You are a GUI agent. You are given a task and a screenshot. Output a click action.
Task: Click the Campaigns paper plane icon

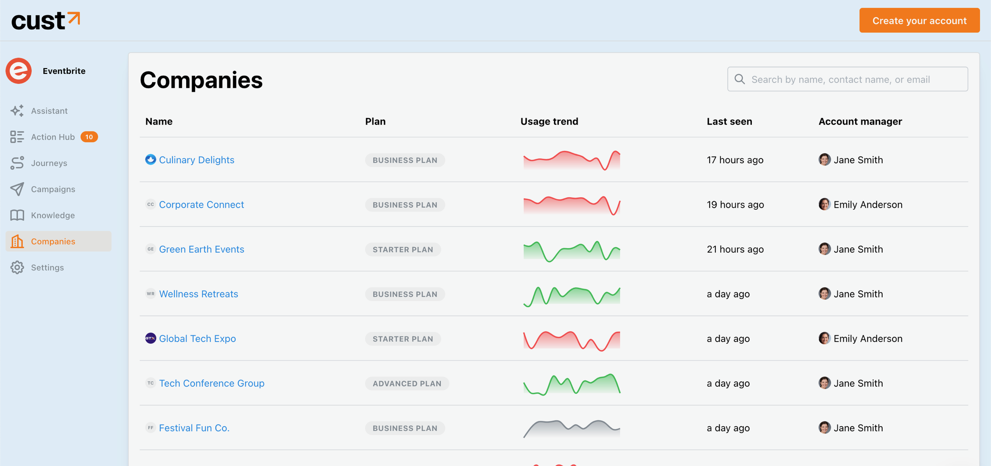(17, 189)
